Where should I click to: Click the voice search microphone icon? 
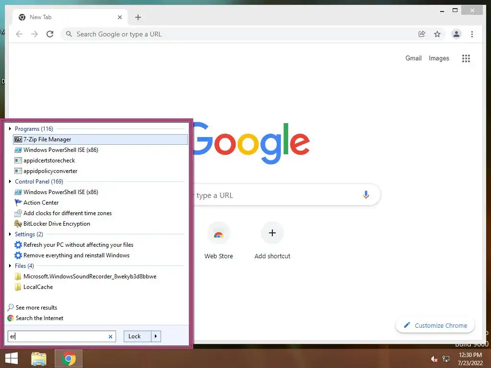(x=366, y=195)
